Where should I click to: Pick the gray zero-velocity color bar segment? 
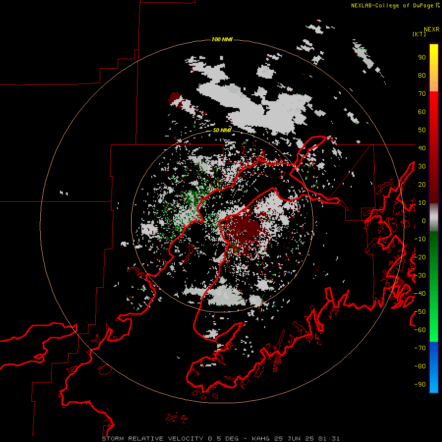tap(434, 218)
